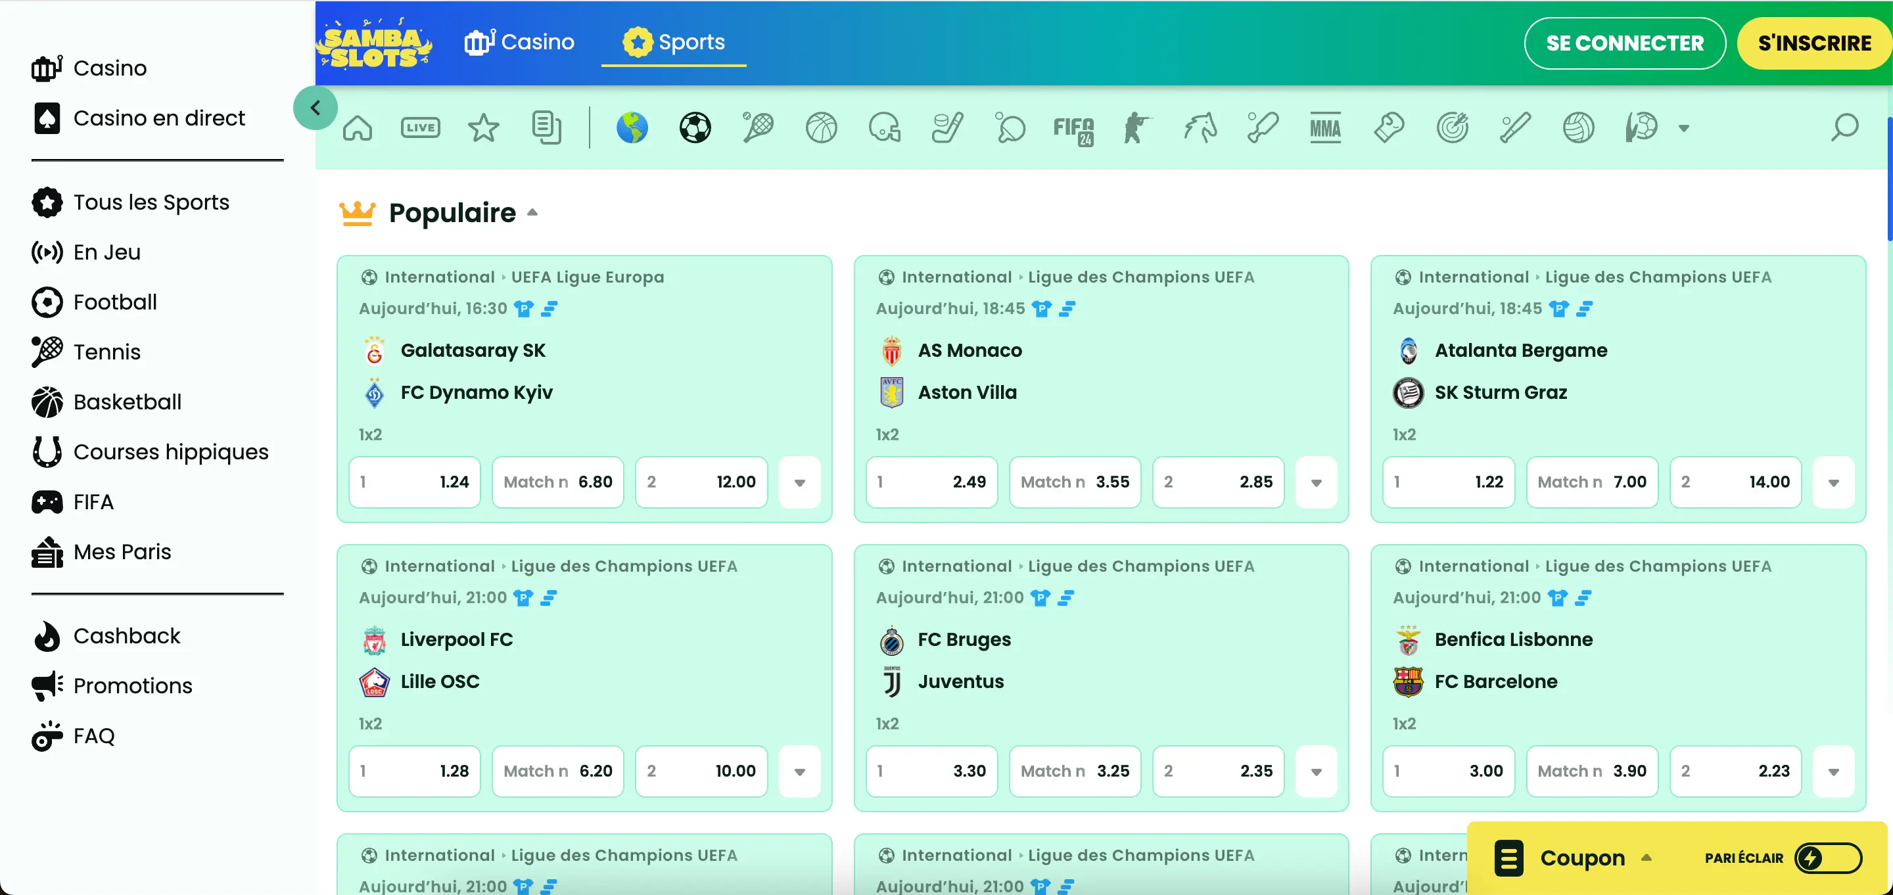Collapse the Populaire section
The width and height of the screenshot is (1893, 895).
[533, 212]
